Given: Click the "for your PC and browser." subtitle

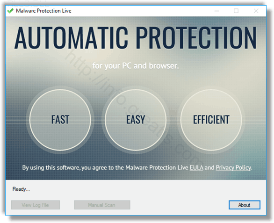Looking at the screenshot, I should pyautogui.click(x=136, y=66).
